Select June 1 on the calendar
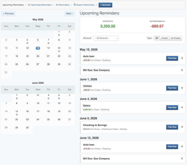This screenshot has height=165, width=187. pos(17,95)
